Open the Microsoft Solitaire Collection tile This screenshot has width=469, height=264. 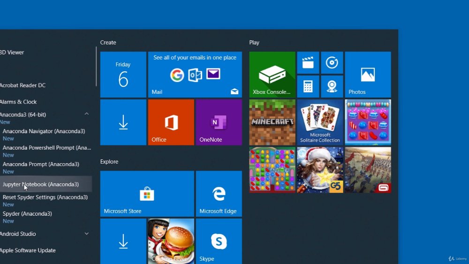pyautogui.click(x=320, y=122)
